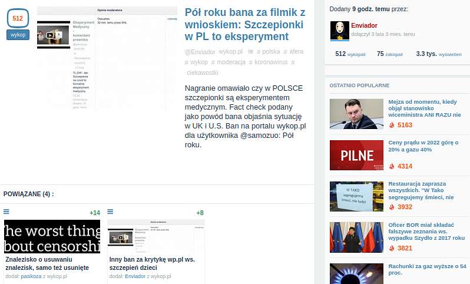Image resolution: width=470 pixels, height=284 pixels.
Task: Open the #moderacja tag
Action: pos(229,62)
